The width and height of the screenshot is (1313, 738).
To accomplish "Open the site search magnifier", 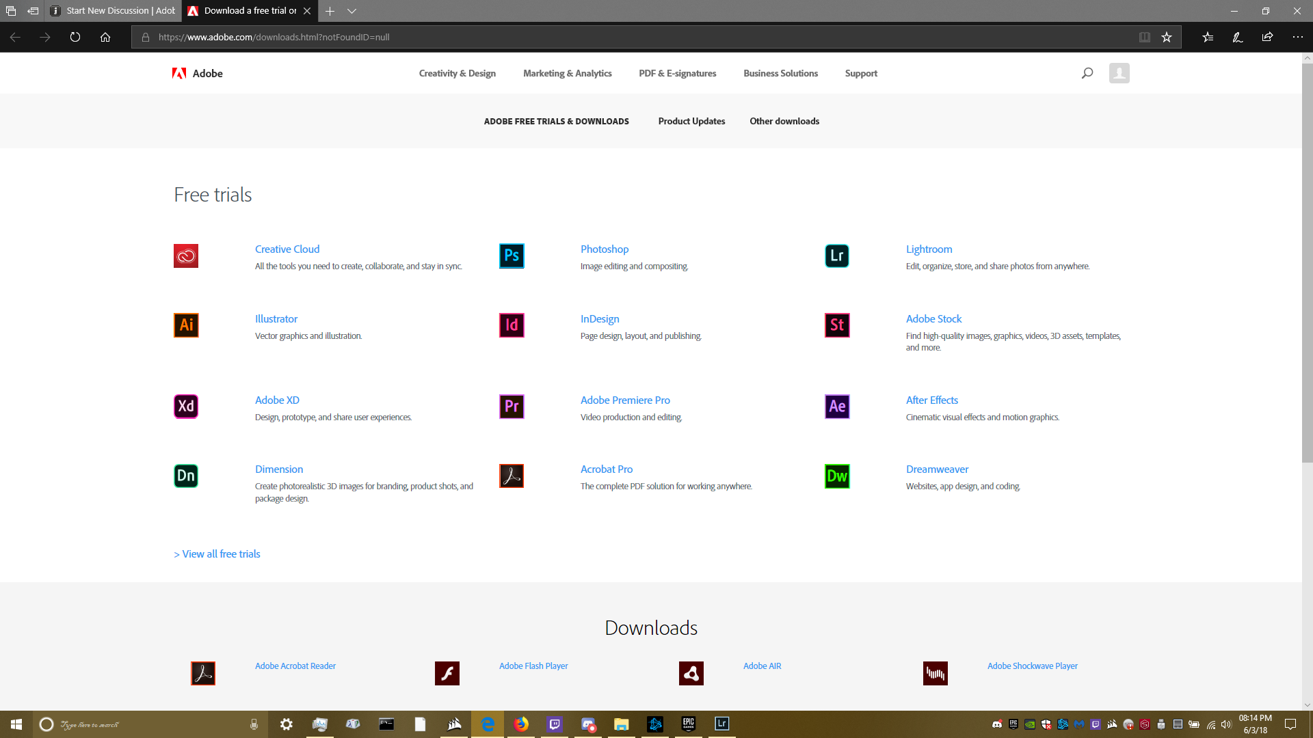I will click(x=1087, y=73).
